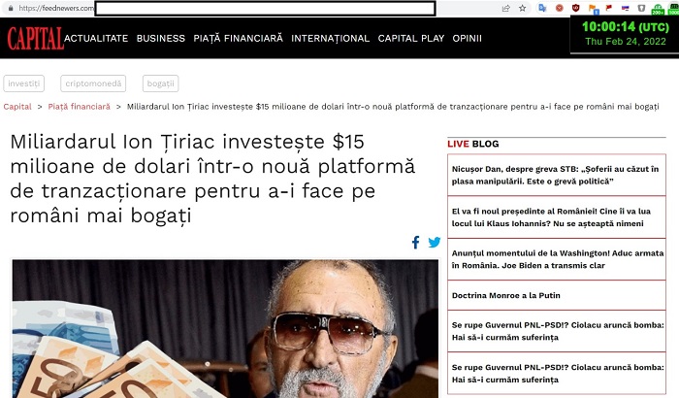Open the orange flag extension icon
Viewport: 679px width, 398px height.
[593, 8]
